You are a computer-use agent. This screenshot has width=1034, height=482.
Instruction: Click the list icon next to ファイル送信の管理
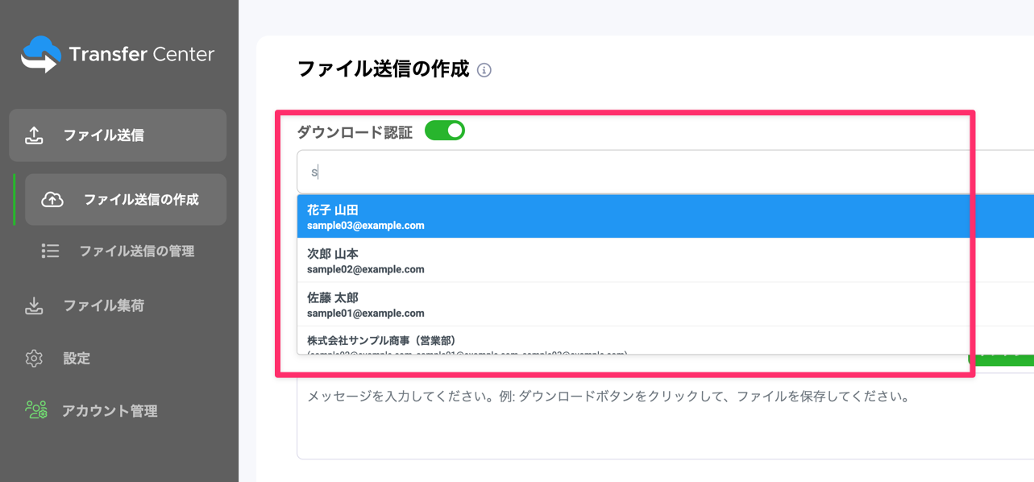[50, 251]
